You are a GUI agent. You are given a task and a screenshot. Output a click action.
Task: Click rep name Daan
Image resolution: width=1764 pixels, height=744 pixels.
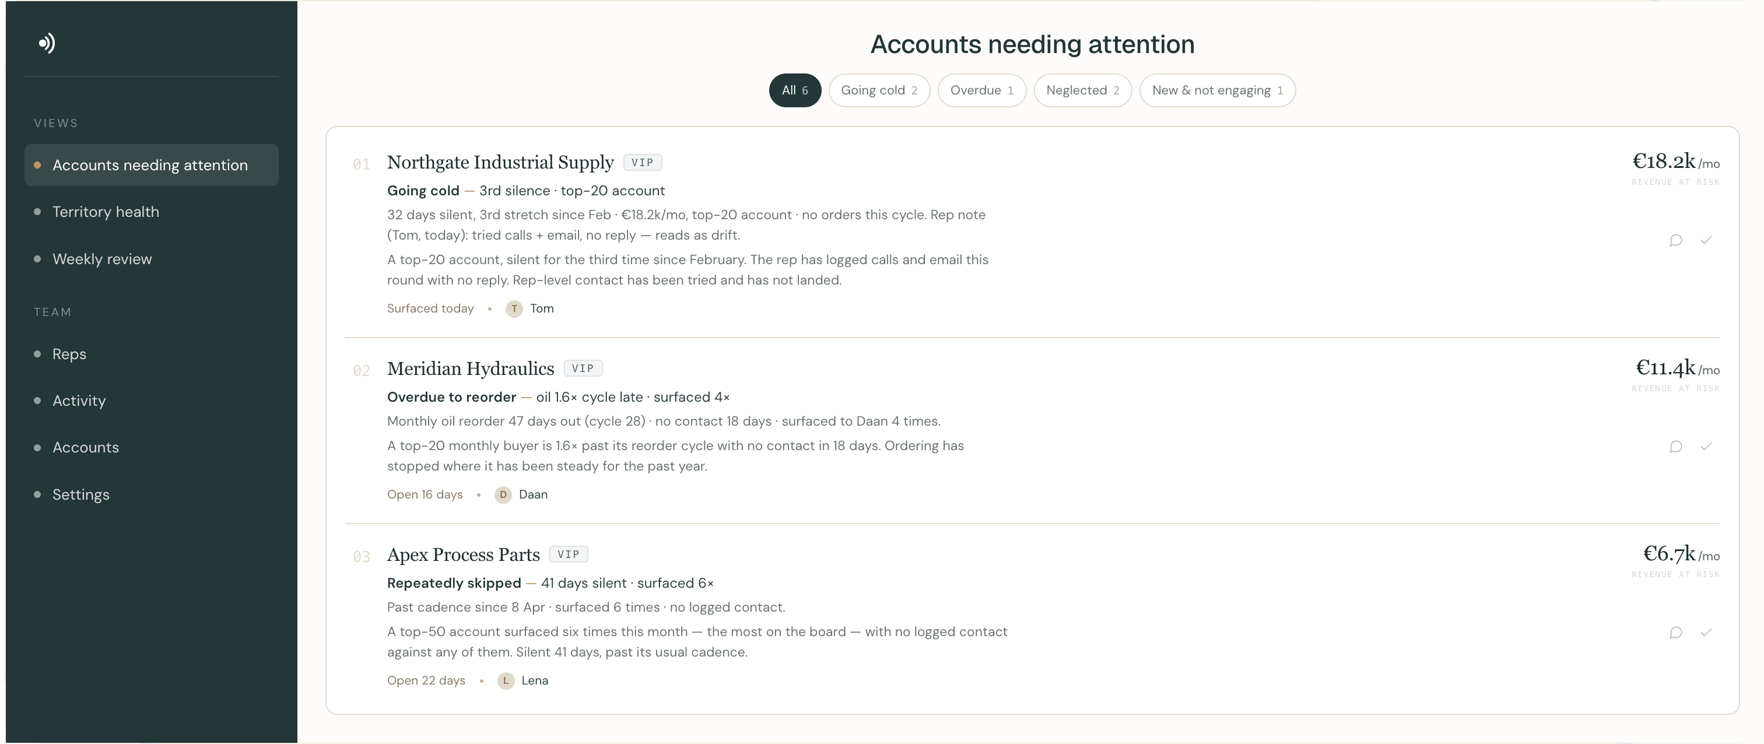pos(533,495)
